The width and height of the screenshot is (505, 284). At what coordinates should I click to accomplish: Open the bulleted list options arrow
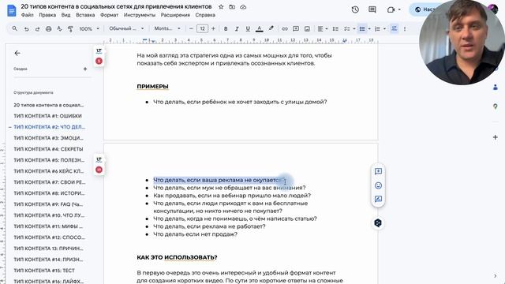tap(369, 28)
